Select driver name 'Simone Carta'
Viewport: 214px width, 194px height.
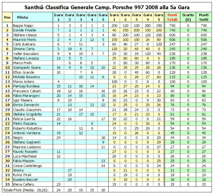pos(24,49)
